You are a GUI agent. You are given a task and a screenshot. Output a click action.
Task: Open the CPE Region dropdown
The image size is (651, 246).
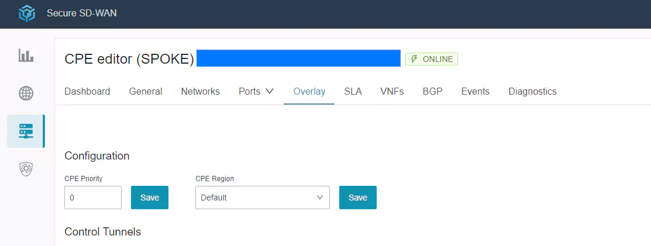click(x=262, y=198)
